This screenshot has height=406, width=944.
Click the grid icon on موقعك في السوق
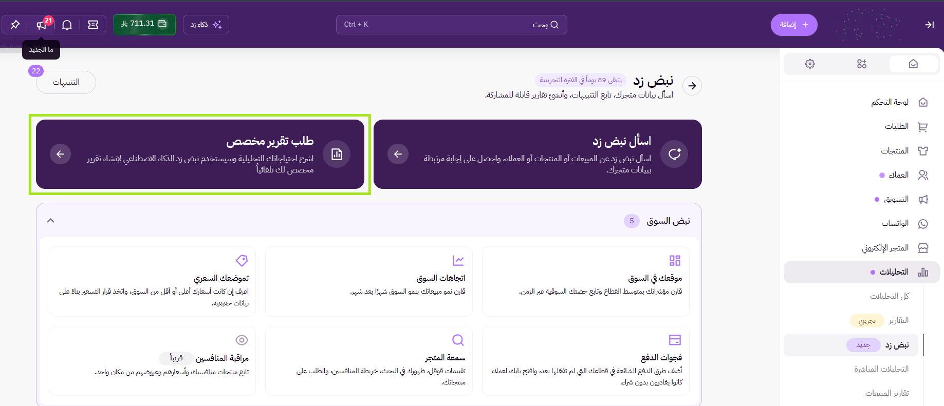click(x=675, y=261)
